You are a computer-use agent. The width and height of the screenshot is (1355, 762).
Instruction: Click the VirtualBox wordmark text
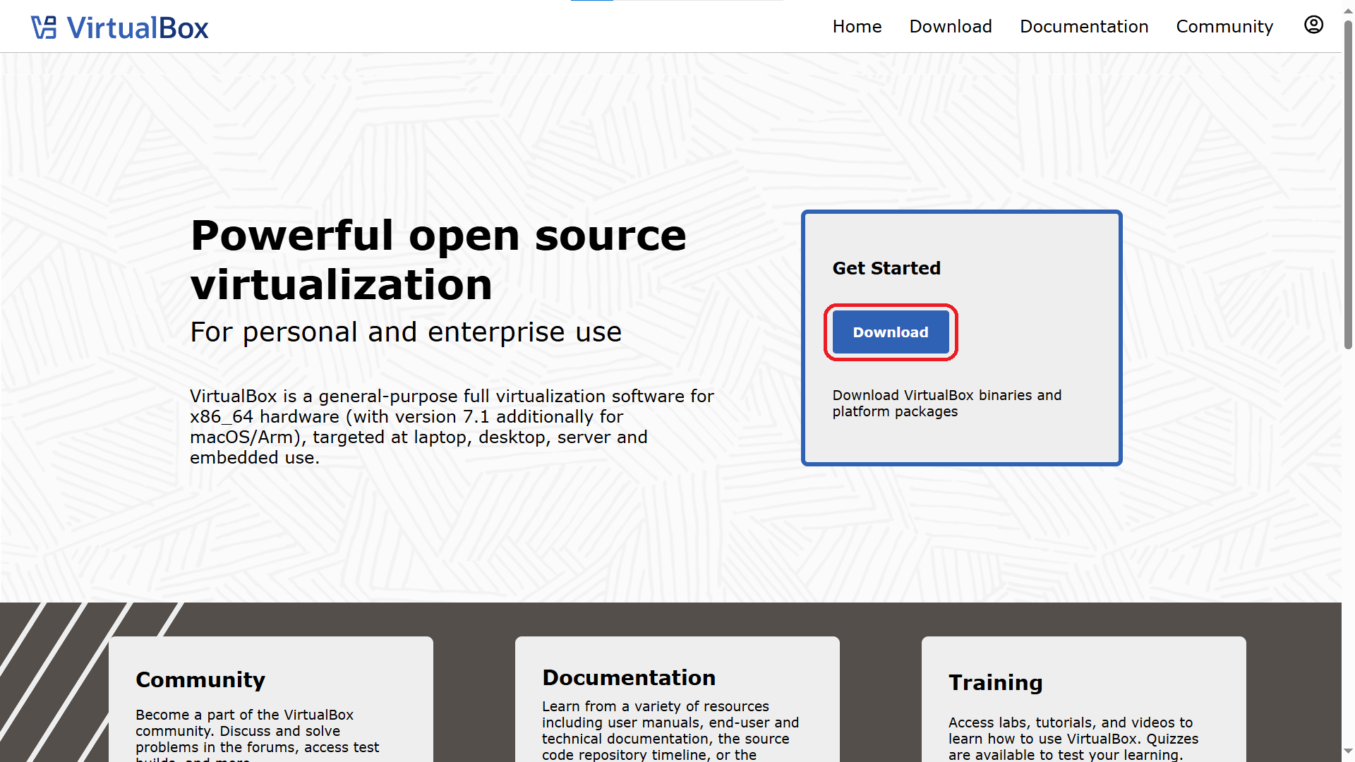click(x=138, y=28)
